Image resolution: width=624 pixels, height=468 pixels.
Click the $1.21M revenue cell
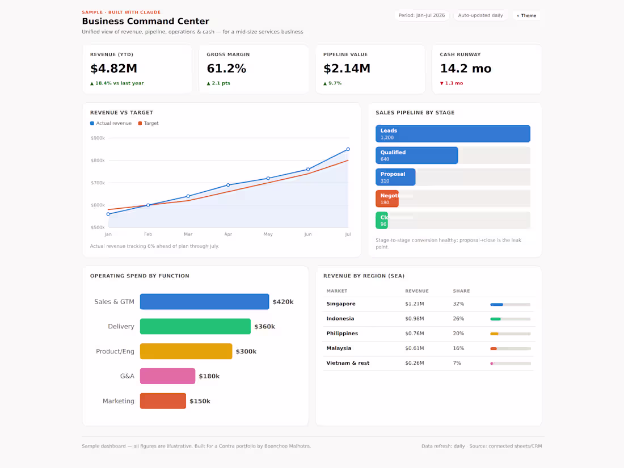[x=414, y=304]
